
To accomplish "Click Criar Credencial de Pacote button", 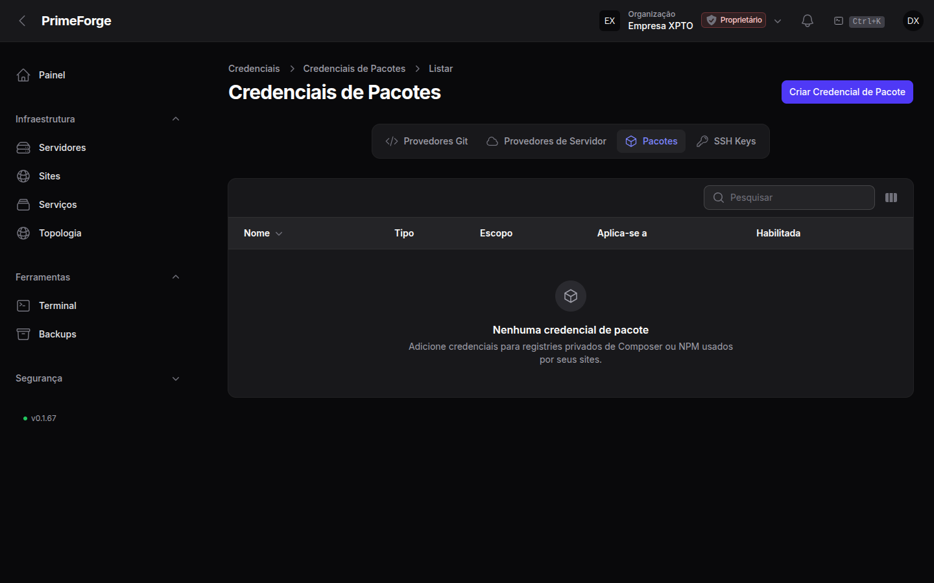I will 847,92.
